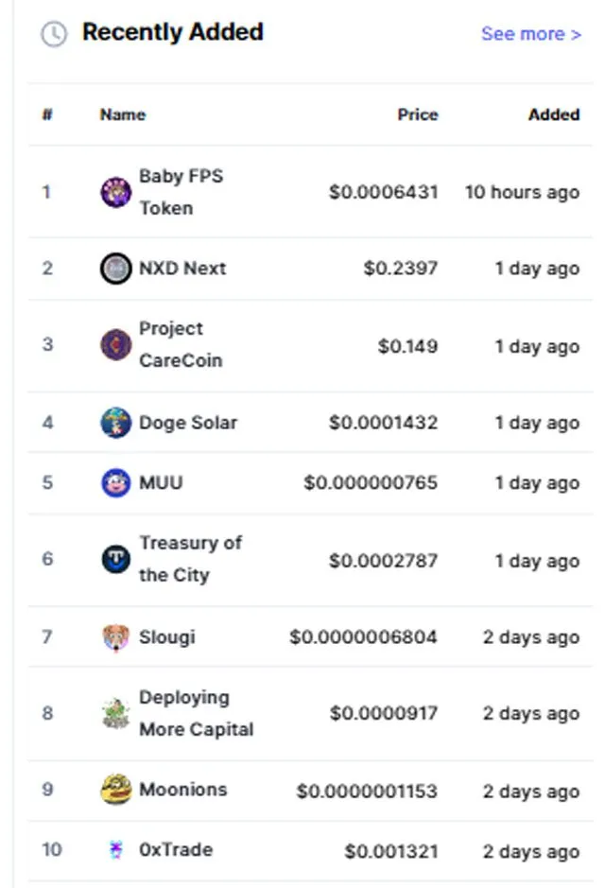This screenshot has width=605, height=888.
Task: Sort by the Price column header
Action: 418,114
